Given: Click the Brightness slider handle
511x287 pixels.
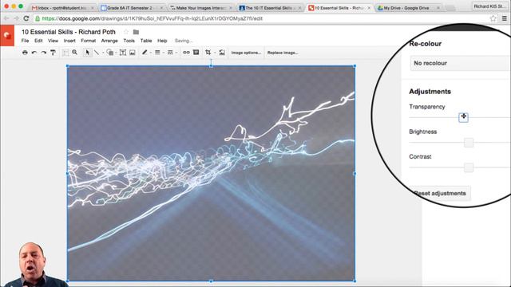Looking at the screenshot, I should [469, 142].
